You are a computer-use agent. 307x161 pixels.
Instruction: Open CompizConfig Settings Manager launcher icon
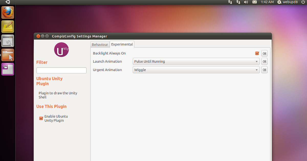pos(7,41)
